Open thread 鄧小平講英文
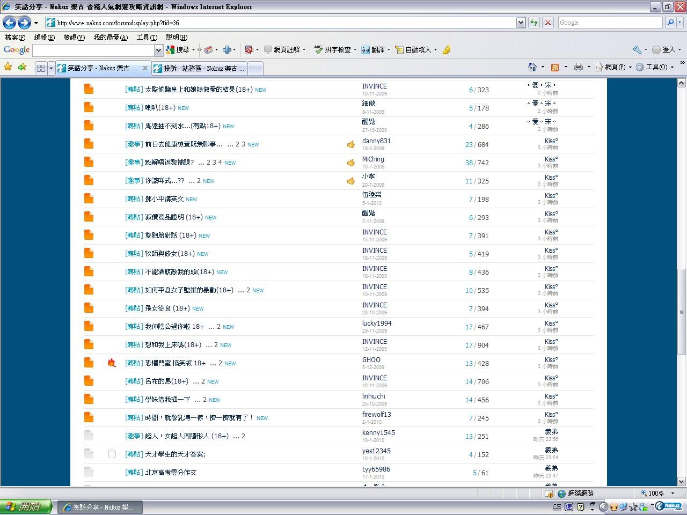The height and width of the screenshot is (515, 687). coord(164,199)
